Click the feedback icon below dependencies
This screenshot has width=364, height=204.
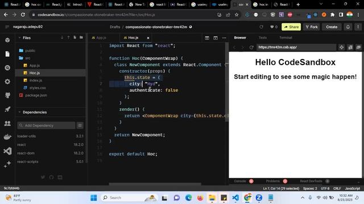[x=60, y=177]
